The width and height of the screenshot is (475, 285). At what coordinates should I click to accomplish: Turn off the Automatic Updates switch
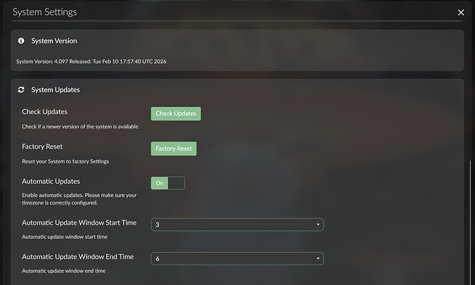coord(167,183)
